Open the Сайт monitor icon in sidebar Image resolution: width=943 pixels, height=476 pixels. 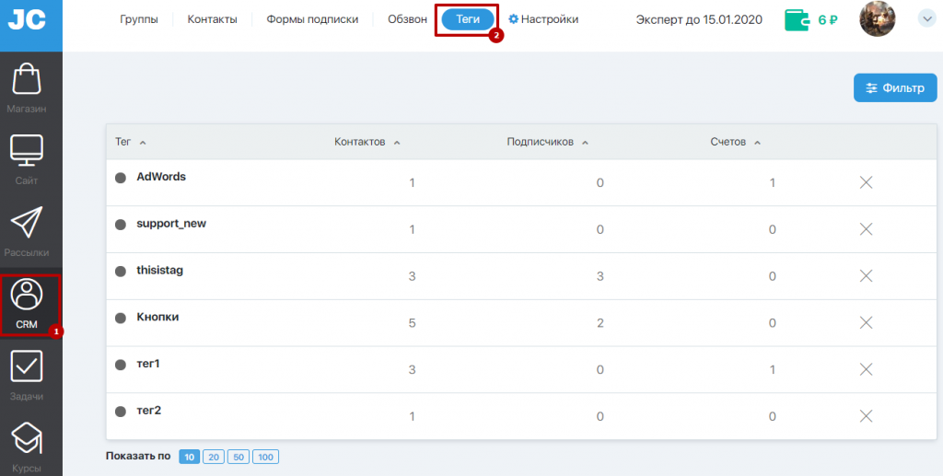[x=27, y=150]
